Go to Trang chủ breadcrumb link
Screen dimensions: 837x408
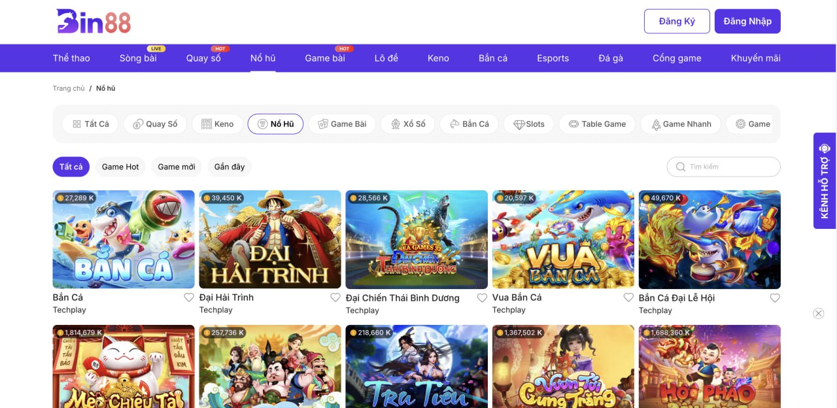click(x=69, y=88)
